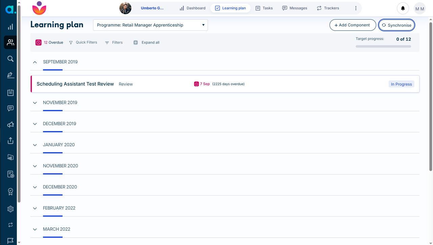This screenshot has height=245, width=433.
Task: Click Umberto's profile photo
Action: point(126,8)
